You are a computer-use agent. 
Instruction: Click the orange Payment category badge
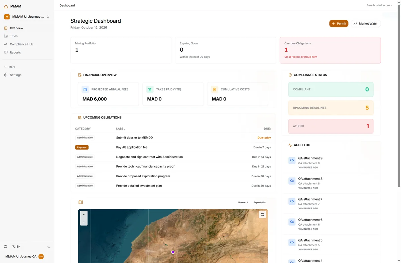(82, 147)
